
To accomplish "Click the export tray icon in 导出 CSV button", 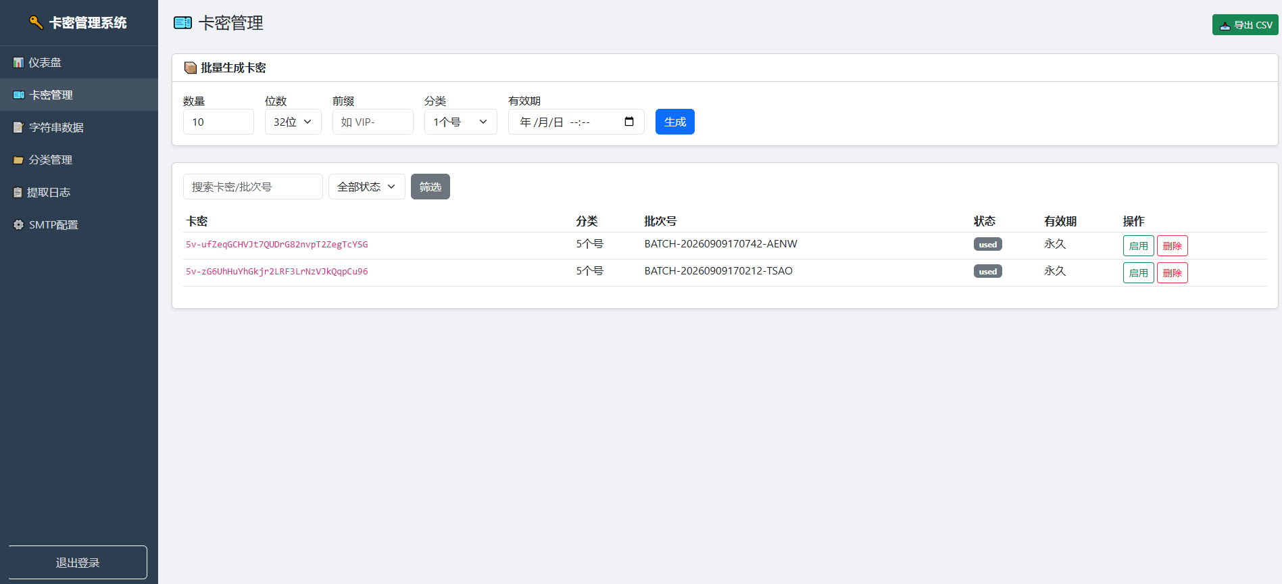I will coord(1225,25).
